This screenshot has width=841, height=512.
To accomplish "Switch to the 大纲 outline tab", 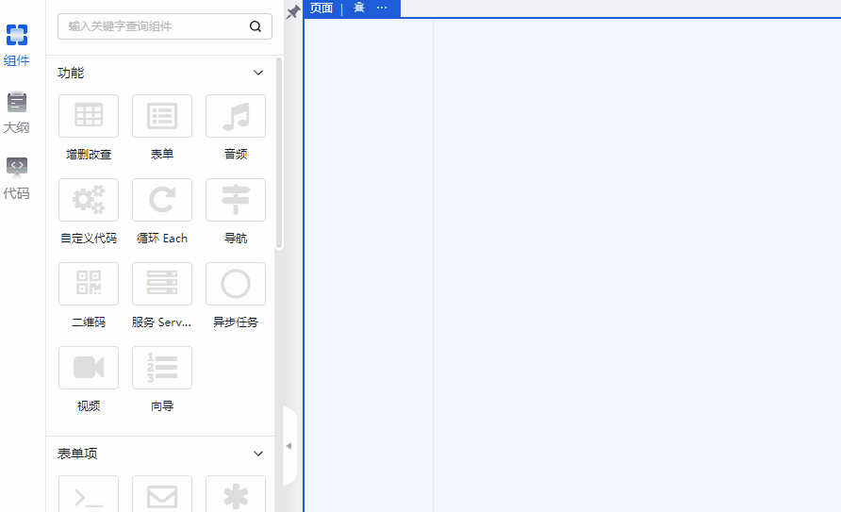I will pos(17,113).
